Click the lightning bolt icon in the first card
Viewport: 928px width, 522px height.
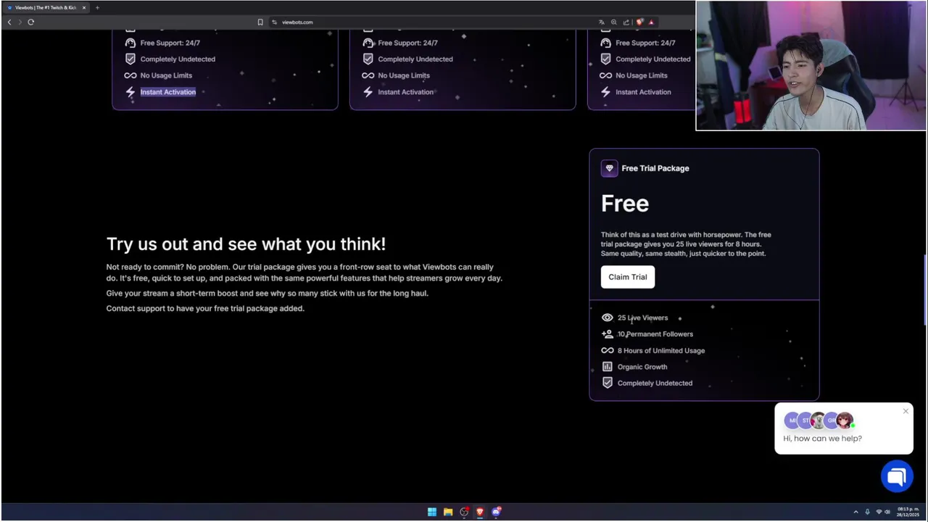(x=130, y=92)
